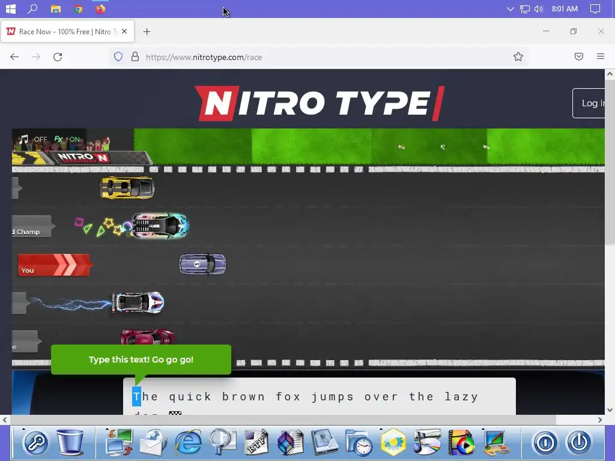Open the folder with clock dock icon
Viewport: 615px width, 461px height.
coord(359,443)
